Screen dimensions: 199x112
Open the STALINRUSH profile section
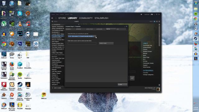[101, 18]
